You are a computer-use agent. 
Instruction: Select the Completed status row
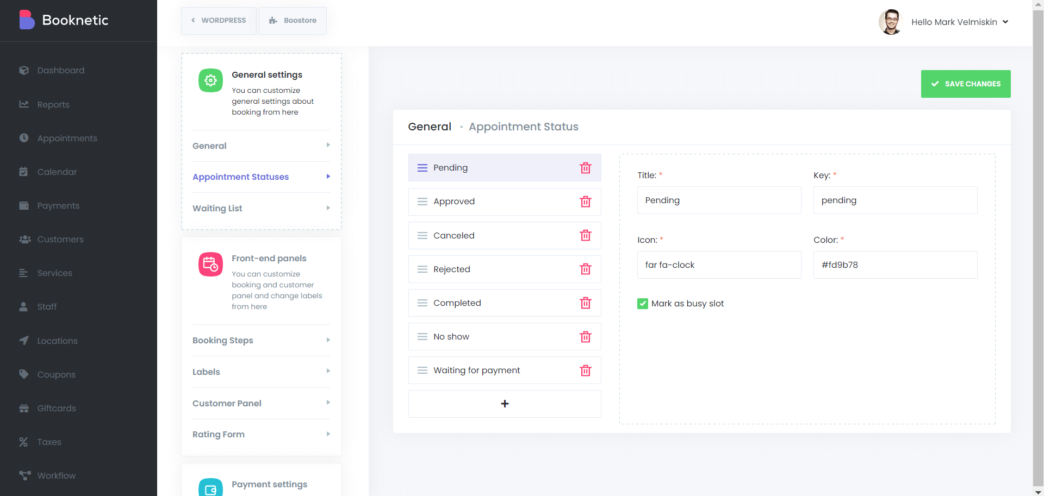pos(505,303)
